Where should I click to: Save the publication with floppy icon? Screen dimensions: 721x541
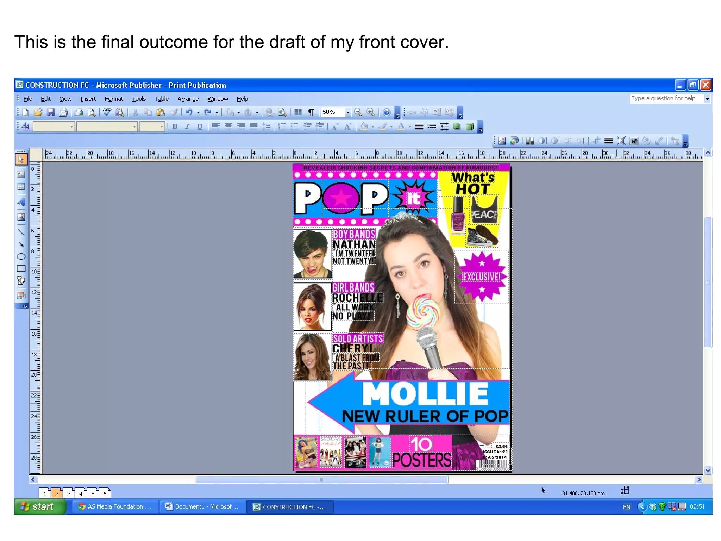click(x=51, y=112)
